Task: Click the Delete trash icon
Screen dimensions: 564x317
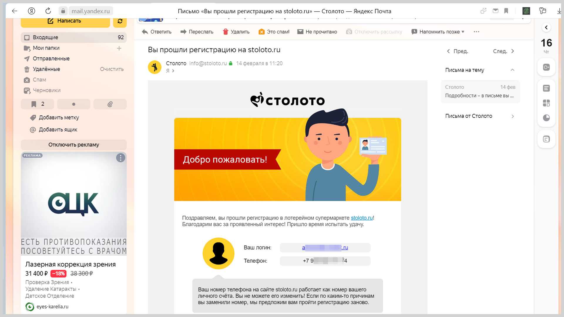Action: click(x=225, y=32)
